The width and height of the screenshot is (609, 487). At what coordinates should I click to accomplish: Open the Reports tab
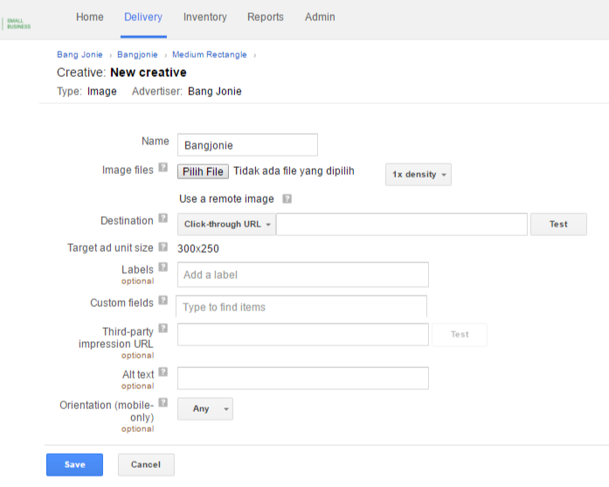266,17
